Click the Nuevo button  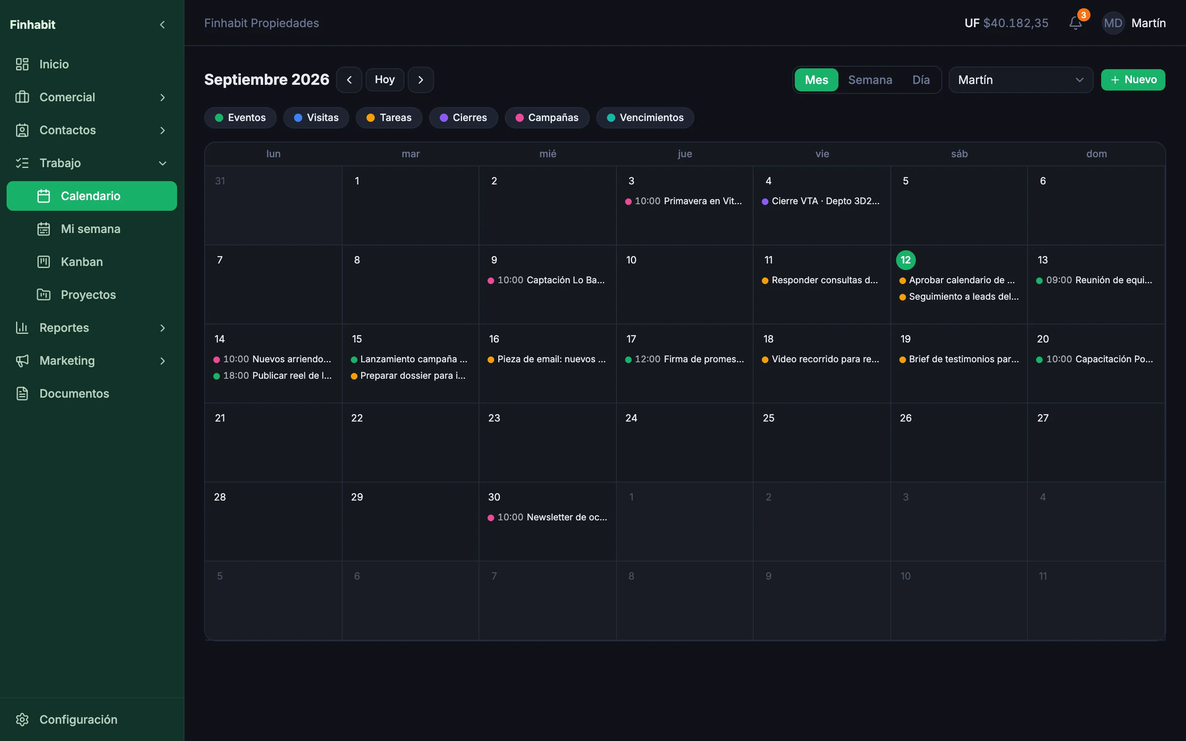pos(1133,80)
